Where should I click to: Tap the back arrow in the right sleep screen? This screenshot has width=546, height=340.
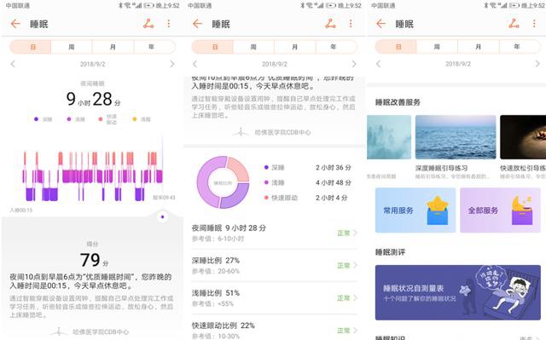(381, 24)
